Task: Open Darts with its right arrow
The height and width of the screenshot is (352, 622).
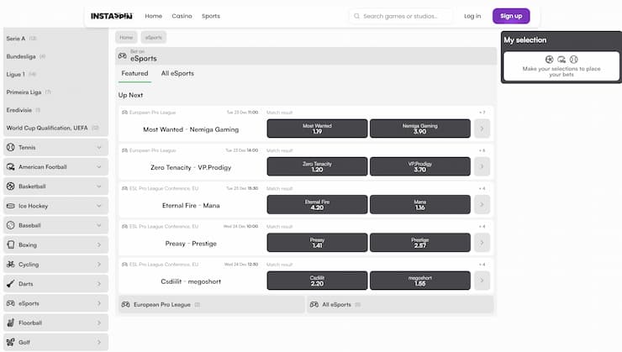Action: (99, 284)
